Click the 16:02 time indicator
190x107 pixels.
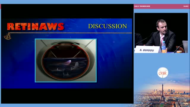coord(186,6)
